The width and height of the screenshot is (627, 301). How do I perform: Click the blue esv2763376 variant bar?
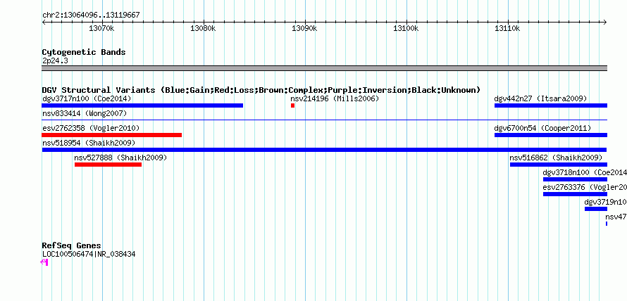(575, 194)
